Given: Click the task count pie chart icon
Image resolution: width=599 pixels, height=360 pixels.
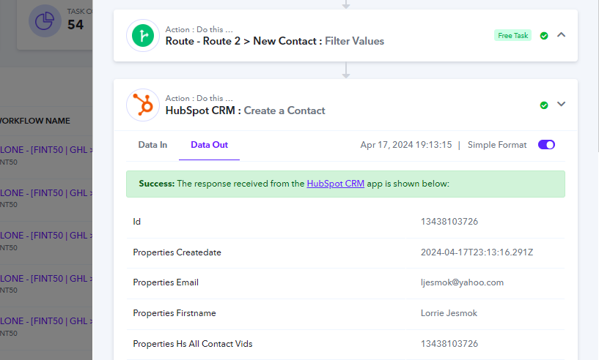Looking at the screenshot, I should click(x=45, y=21).
